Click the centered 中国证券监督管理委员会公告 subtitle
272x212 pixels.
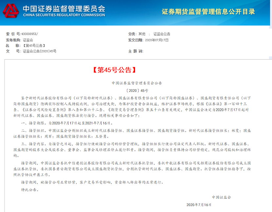coord(137,83)
